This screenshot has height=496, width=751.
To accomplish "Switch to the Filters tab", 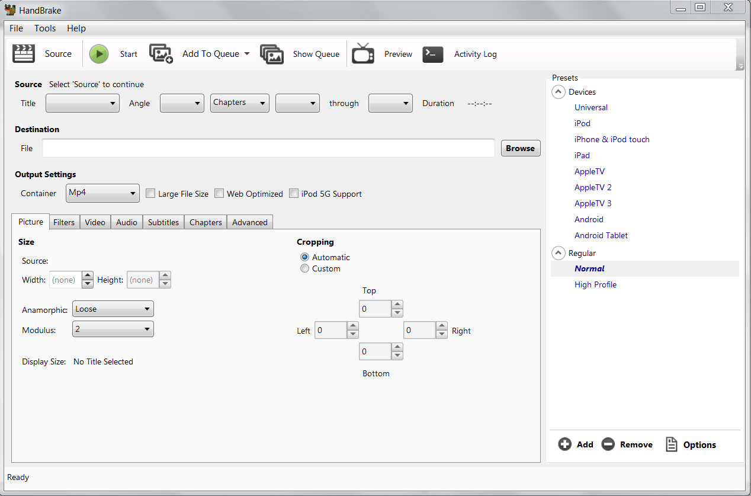I will pos(64,222).
